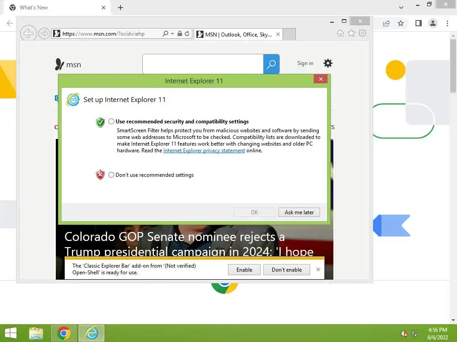Click the MSN search input field
Viewport: 457px width, 342px height.
203,64
